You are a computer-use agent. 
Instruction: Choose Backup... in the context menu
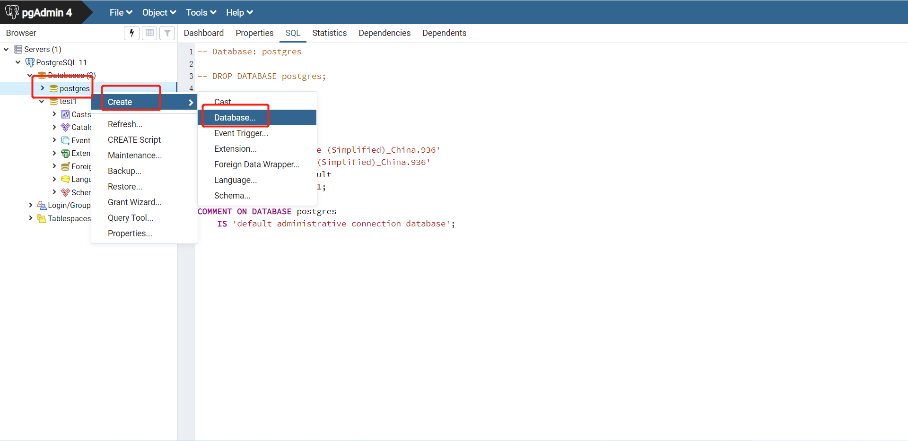tap(144, 171)
